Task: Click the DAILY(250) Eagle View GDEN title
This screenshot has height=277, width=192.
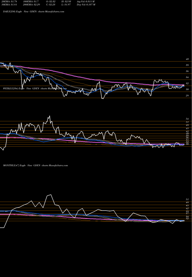Action: click(34, 12)
